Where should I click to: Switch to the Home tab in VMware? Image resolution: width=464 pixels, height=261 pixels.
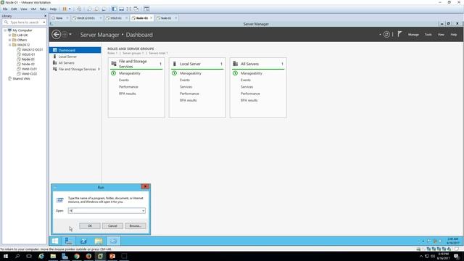point(59,18)
